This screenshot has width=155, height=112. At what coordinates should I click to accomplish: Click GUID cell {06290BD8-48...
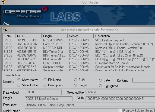coord(28,67)
